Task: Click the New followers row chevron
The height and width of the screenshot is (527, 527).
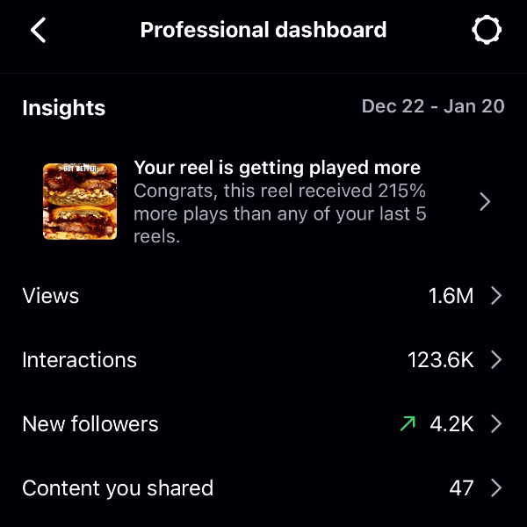Action: pyautogui.click(x=496, y=424)
